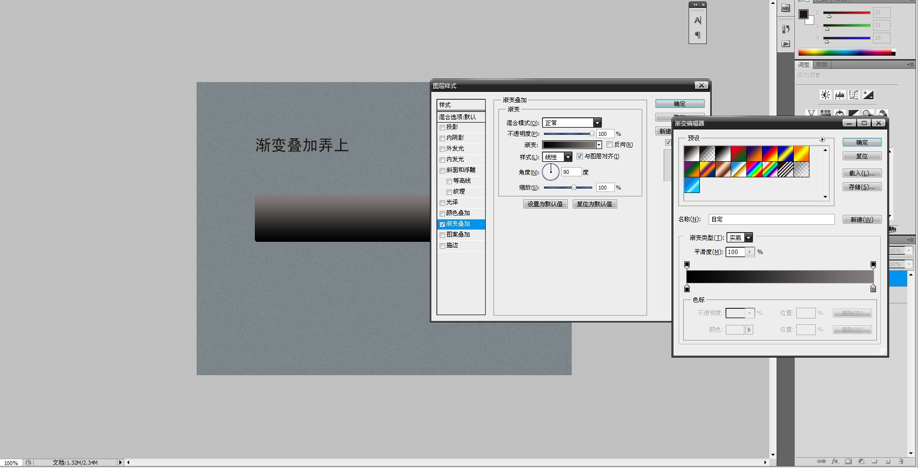Open the Character panel icon
The width and height of the screenshot is (918, 468).
pyautogui.click(x=697, y=21)
